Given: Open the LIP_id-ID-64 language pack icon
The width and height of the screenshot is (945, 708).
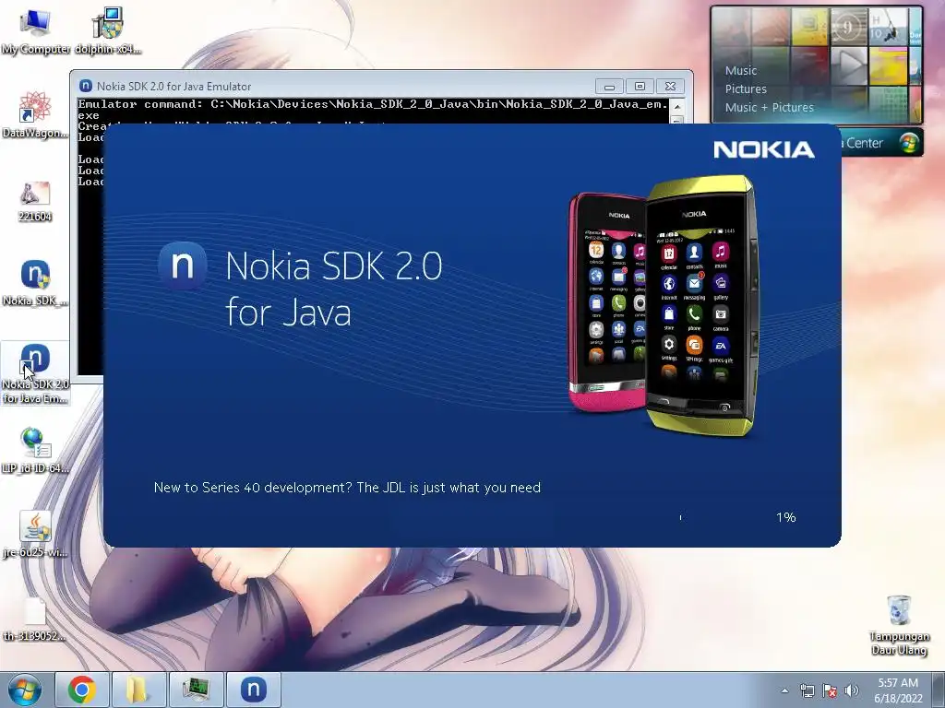Looking at the screenshot, I should coord(35,450).
